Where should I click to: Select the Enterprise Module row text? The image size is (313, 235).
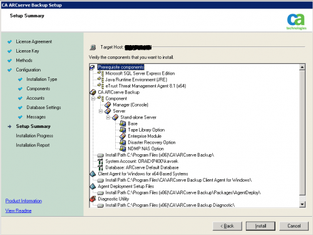(145, 136)
